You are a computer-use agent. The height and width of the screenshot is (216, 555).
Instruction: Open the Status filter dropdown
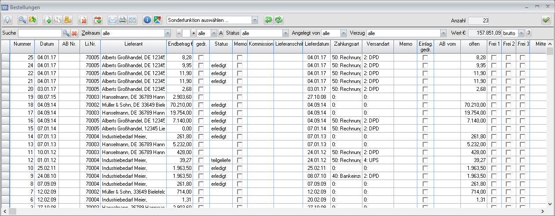click(x=285, y=33)
